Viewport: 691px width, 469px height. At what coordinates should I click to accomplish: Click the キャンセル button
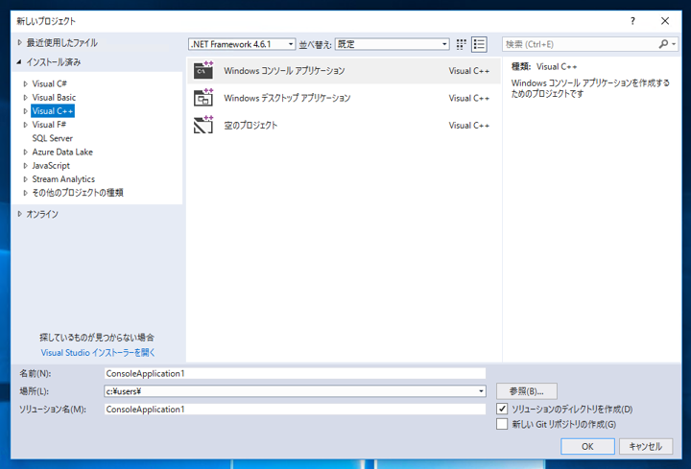pos(646,446)
